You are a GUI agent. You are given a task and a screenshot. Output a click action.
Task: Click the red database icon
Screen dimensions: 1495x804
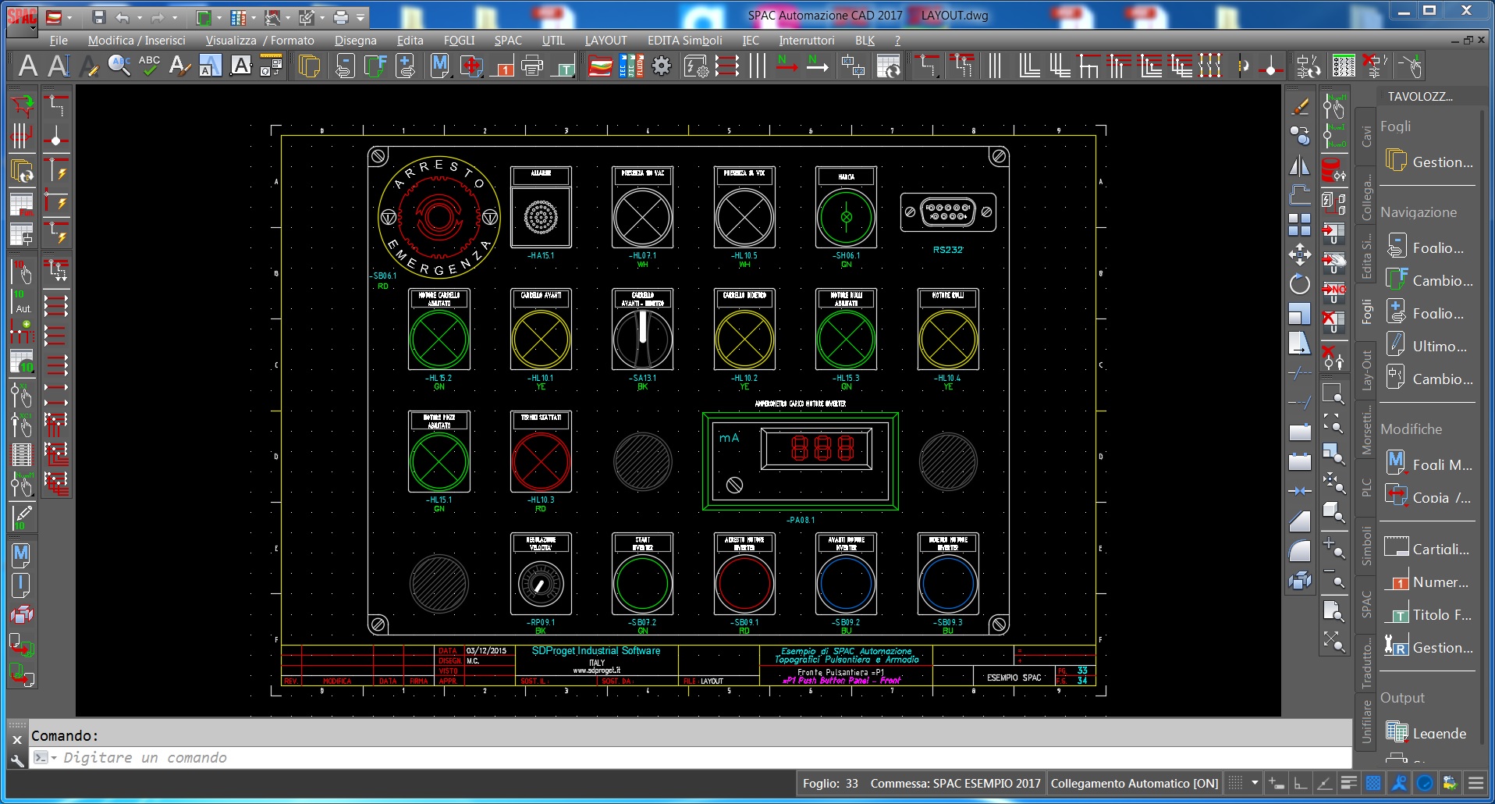(1333, 169)
